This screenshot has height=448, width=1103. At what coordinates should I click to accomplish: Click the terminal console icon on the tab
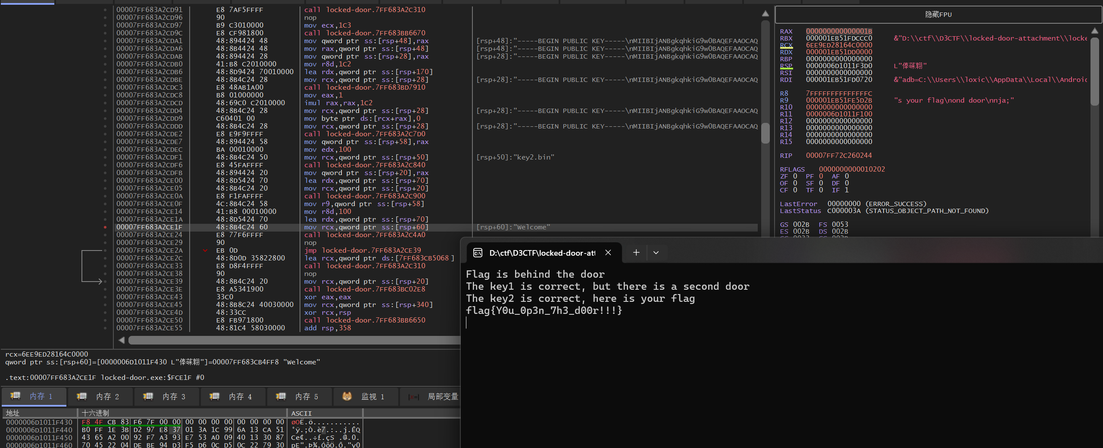click(x=478, y=253)
